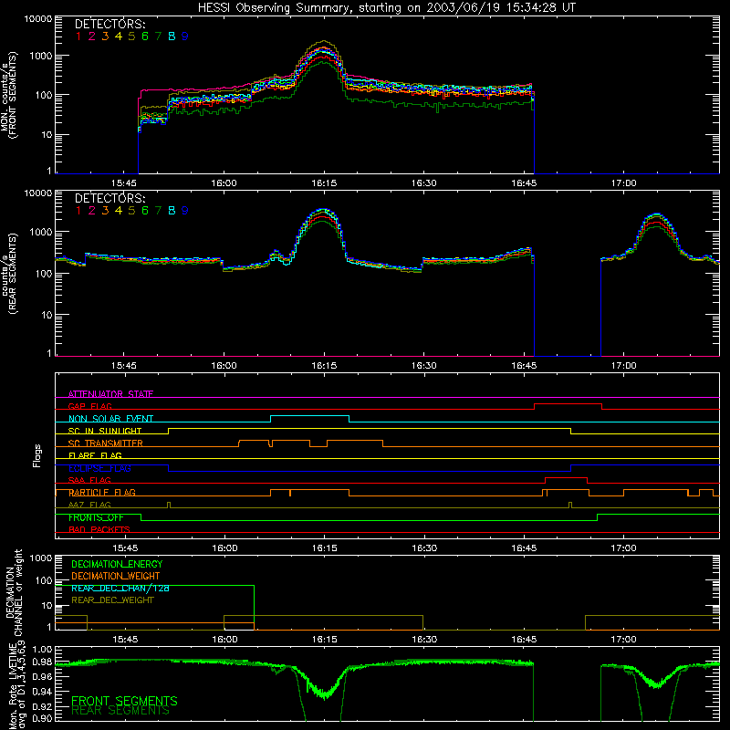
Task: Select green detector 6 in rear segments legend
Action: tap(145, 211)
